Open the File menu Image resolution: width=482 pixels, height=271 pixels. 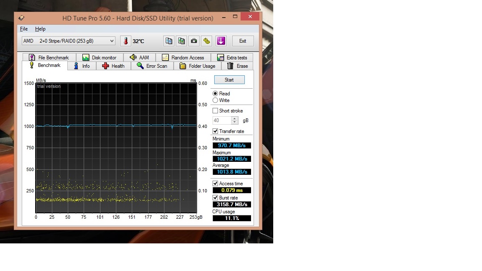point(24,29)
